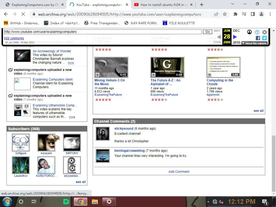The width and height of the screenshot is (276, 207).
Task: Show hidden system tray icons
Action: point(208,202)
